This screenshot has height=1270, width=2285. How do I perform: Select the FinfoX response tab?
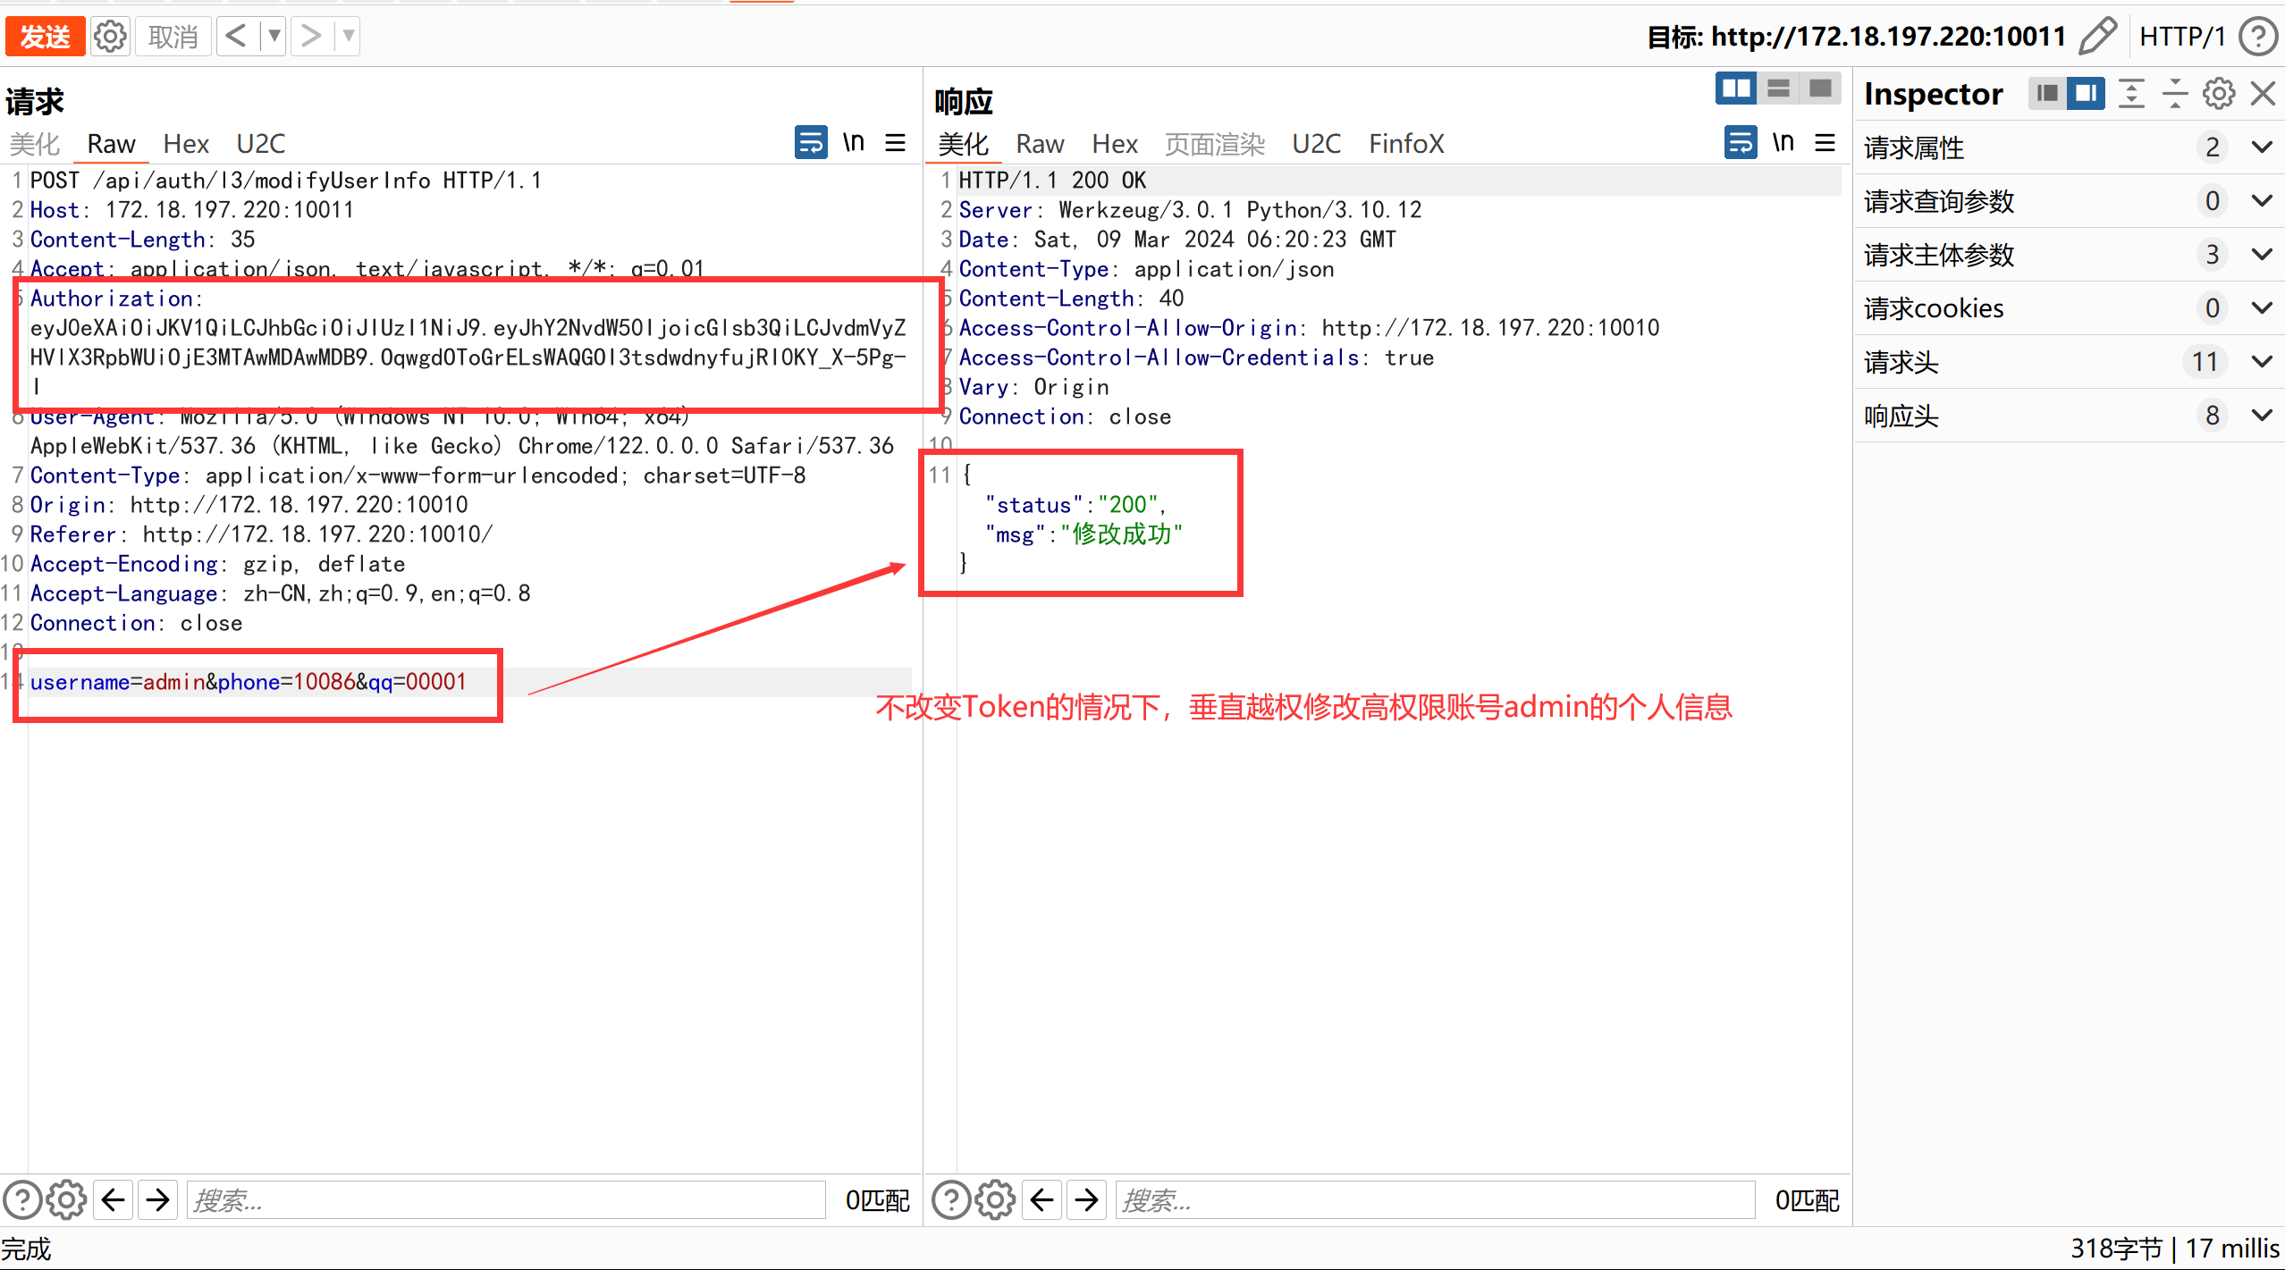[x=1405, y=144]
